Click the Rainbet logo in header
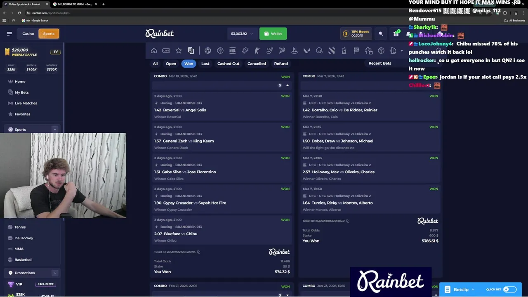This screenshot has width=528, height=297. [160, 34]
